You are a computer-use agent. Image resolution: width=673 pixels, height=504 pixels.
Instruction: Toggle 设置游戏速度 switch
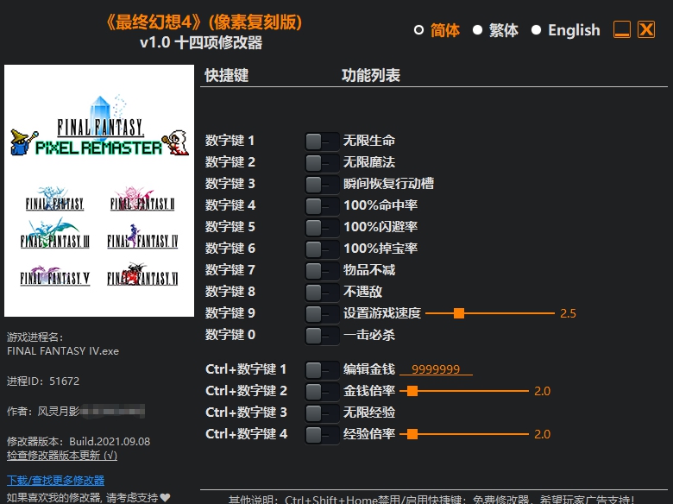322,314
